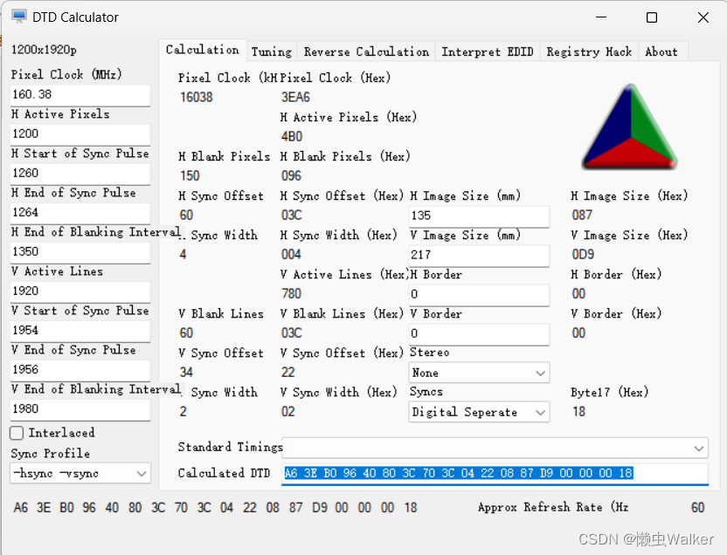Click the H Active Pixels field showing 1200
This screenshot has height=555, width=727.
[x=80, y=134]
